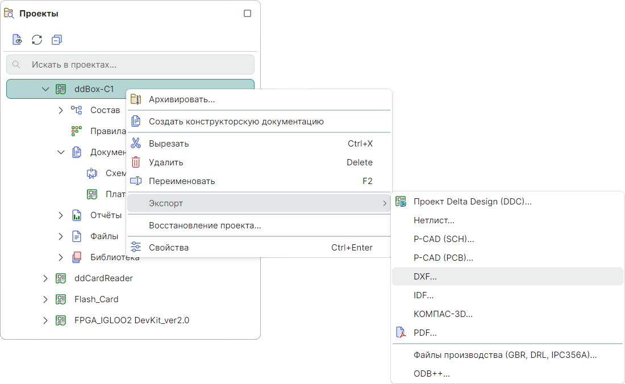Select P-CAD (SCH)... export option
This screenshot has width=625, height=384.
click(508, 239)
